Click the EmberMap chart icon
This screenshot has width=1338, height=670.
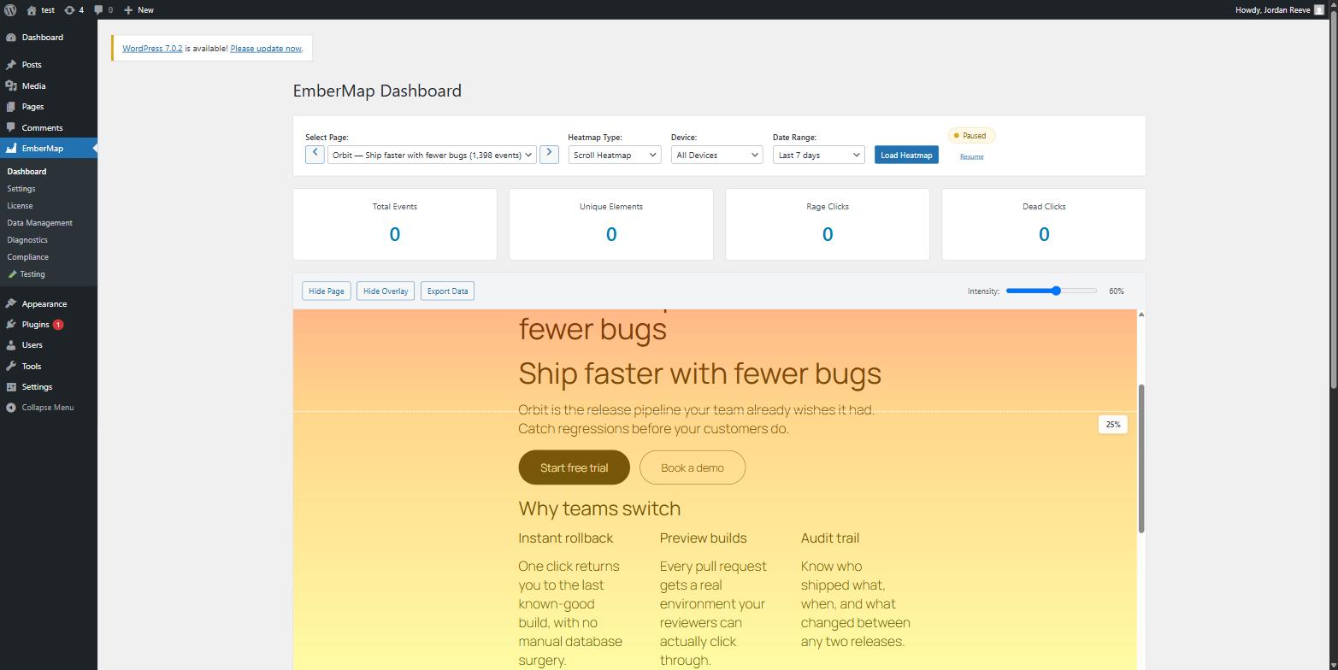[11, 149]
